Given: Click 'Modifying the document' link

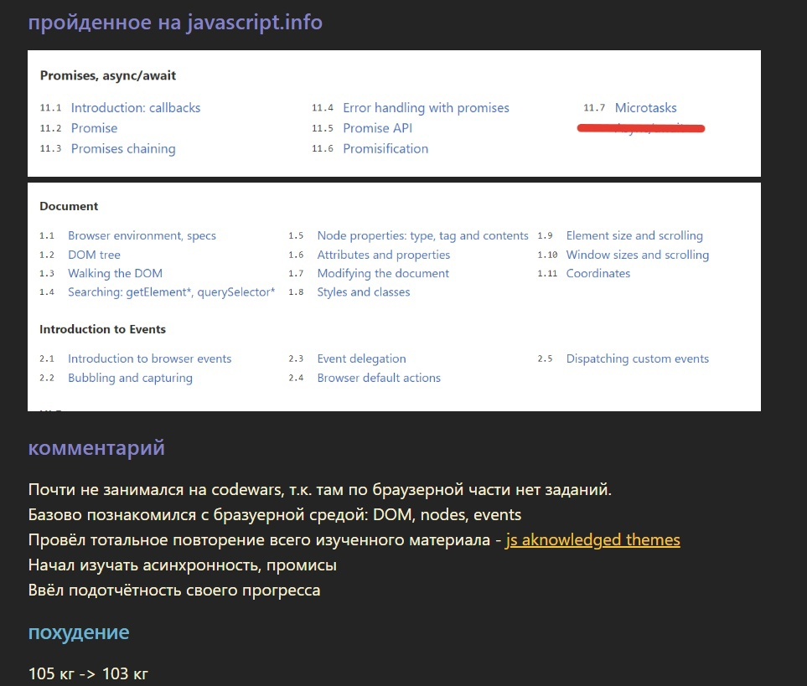Looking at the screenshot, I should [383, 274].
